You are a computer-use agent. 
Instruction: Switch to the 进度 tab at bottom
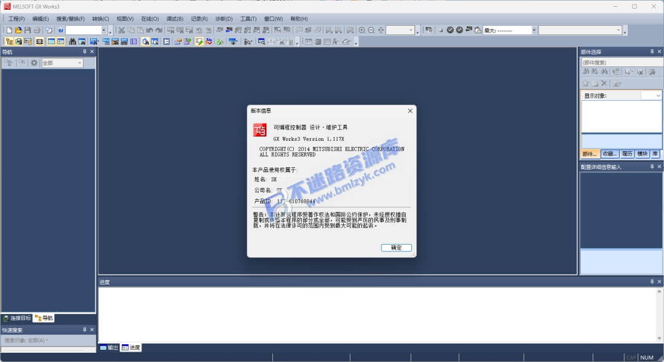coord(131,348)
